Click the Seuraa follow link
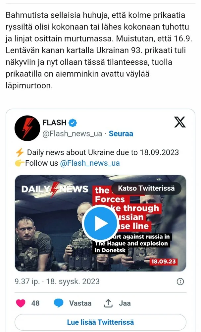 (x=121, y=133)
